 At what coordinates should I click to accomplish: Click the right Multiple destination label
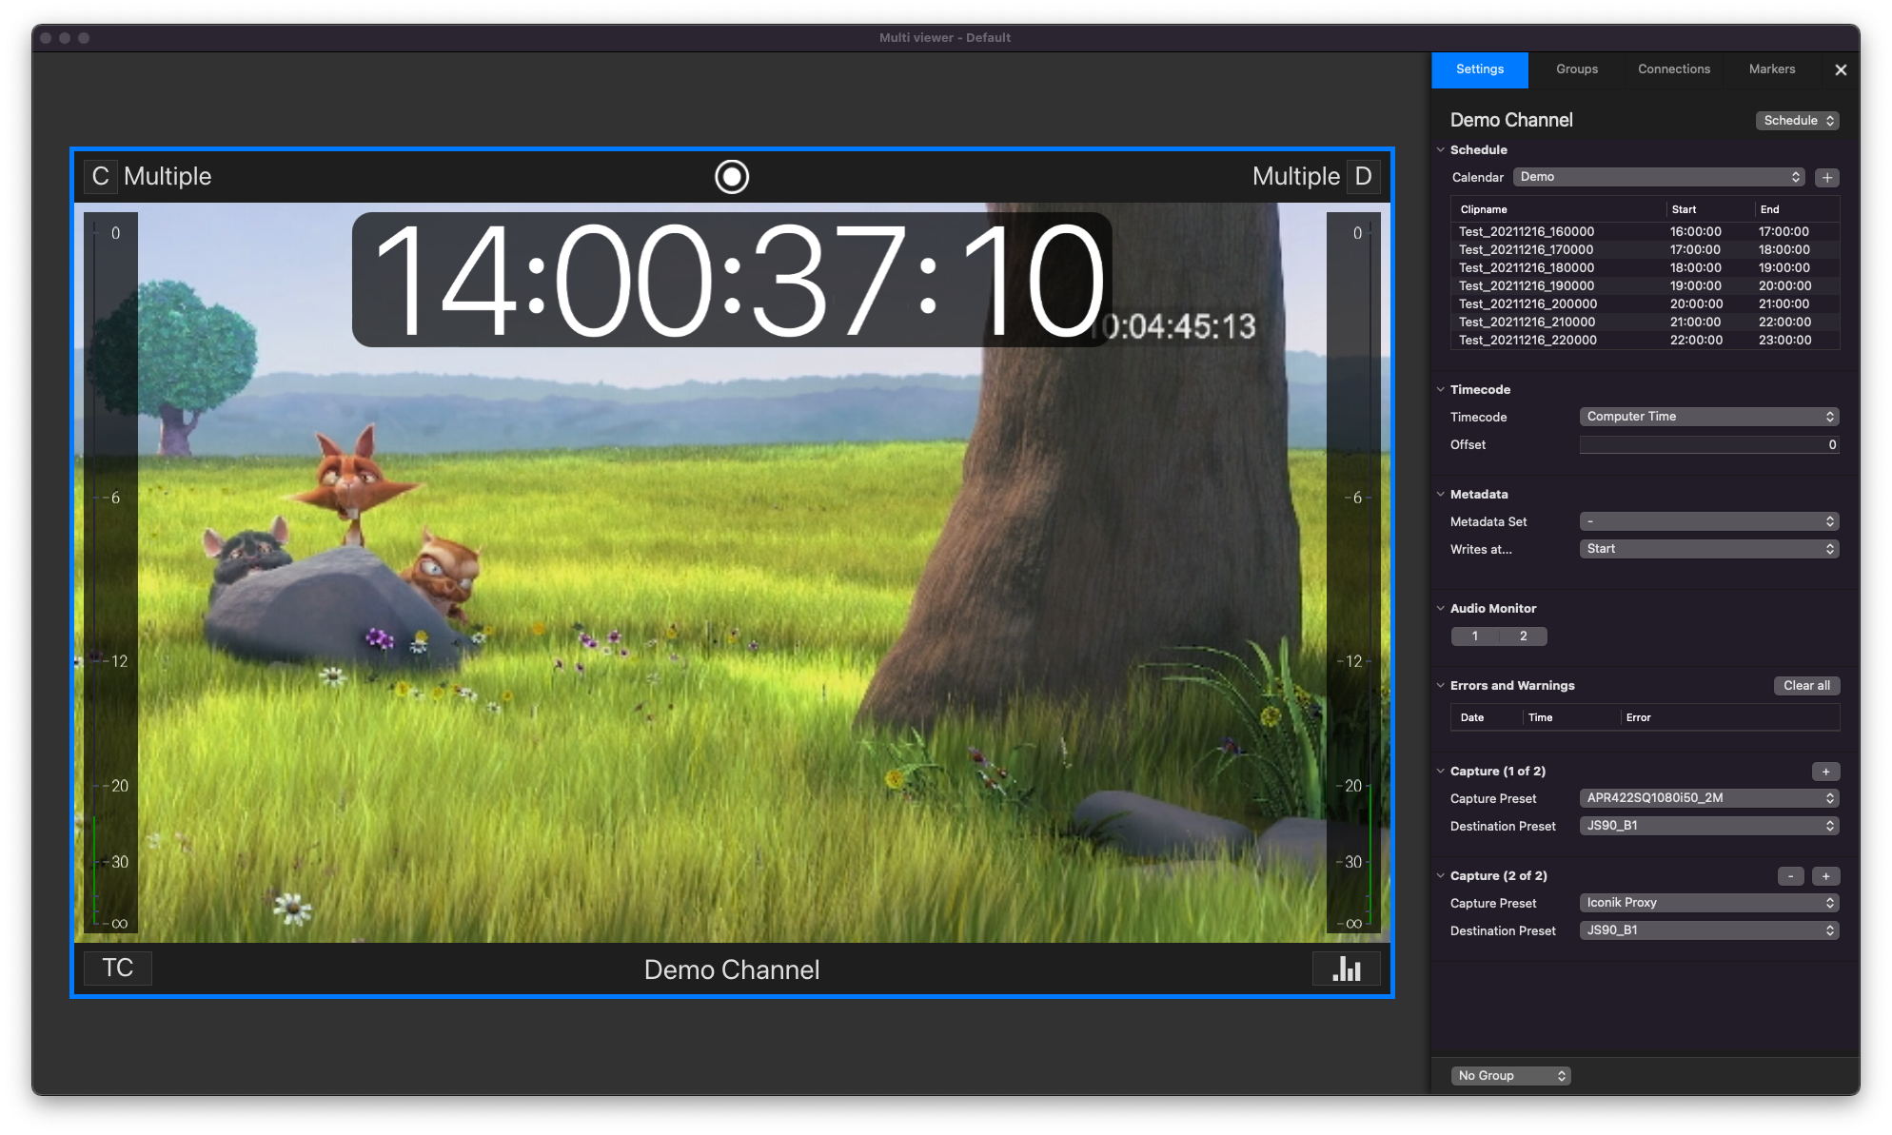pyautogui.click(x=1295, y=176)
